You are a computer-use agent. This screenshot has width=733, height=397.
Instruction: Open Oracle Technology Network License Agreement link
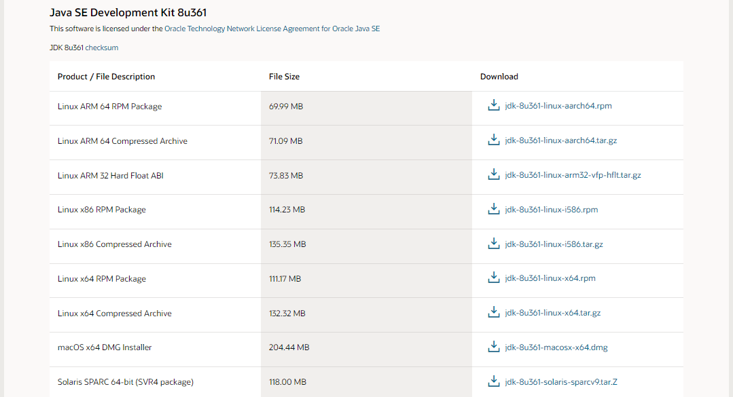tap(272, 29)
